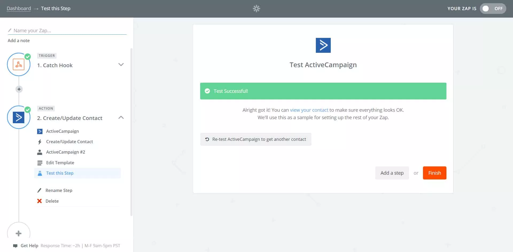This screenshot has width=513, height=252.
Task: Click the retry arrow icon on Re-test button
Action: coord(207,139)
